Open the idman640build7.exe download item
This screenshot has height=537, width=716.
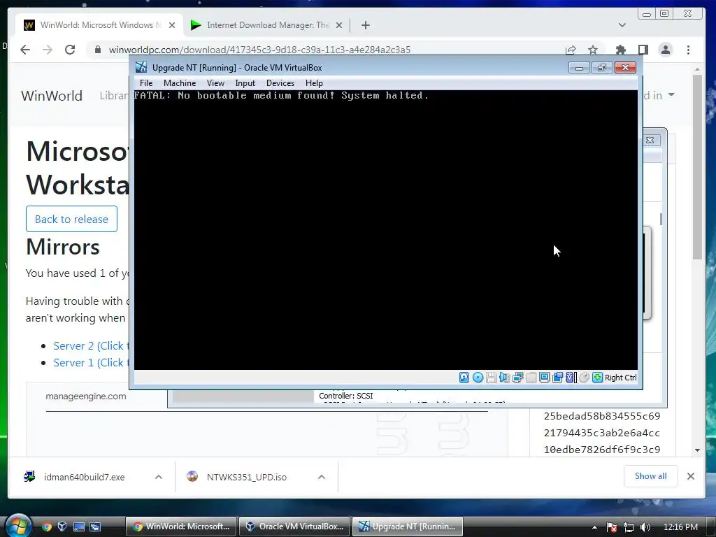pyautogui.click(x=84, y=477)
